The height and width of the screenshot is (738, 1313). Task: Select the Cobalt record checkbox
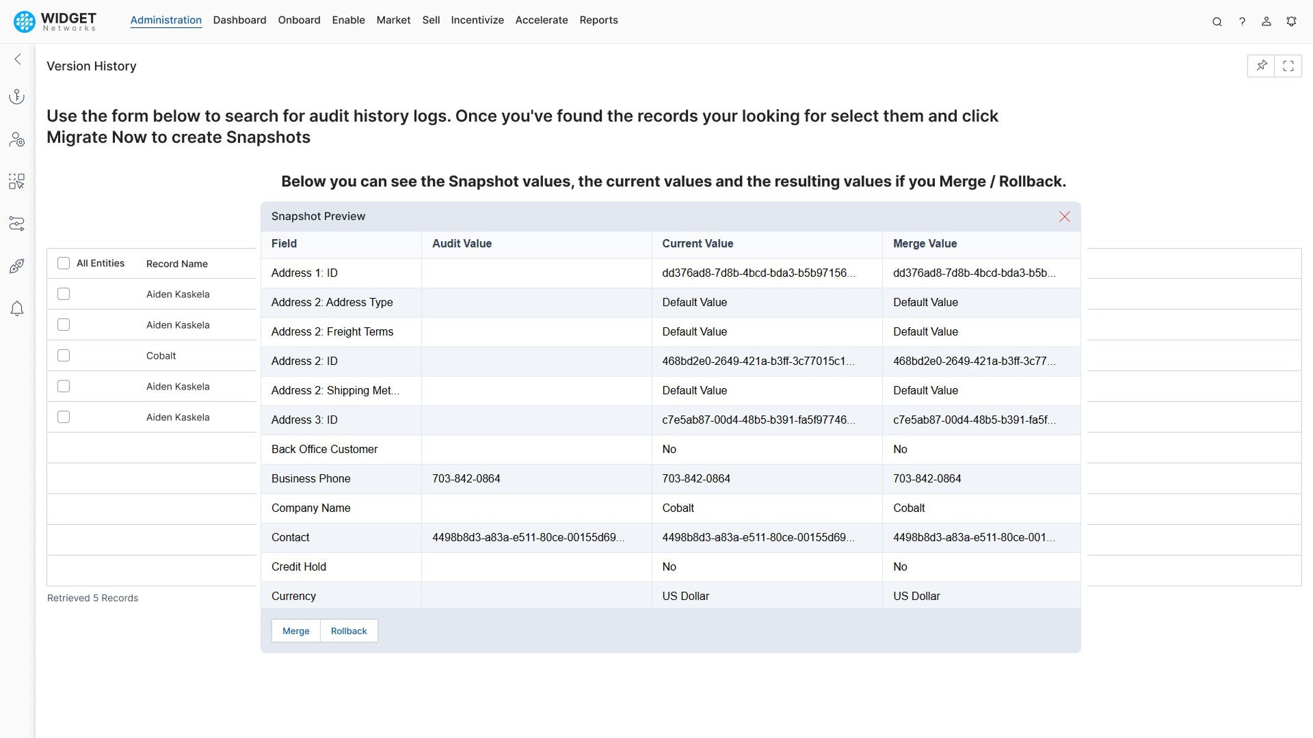point(64,355)
